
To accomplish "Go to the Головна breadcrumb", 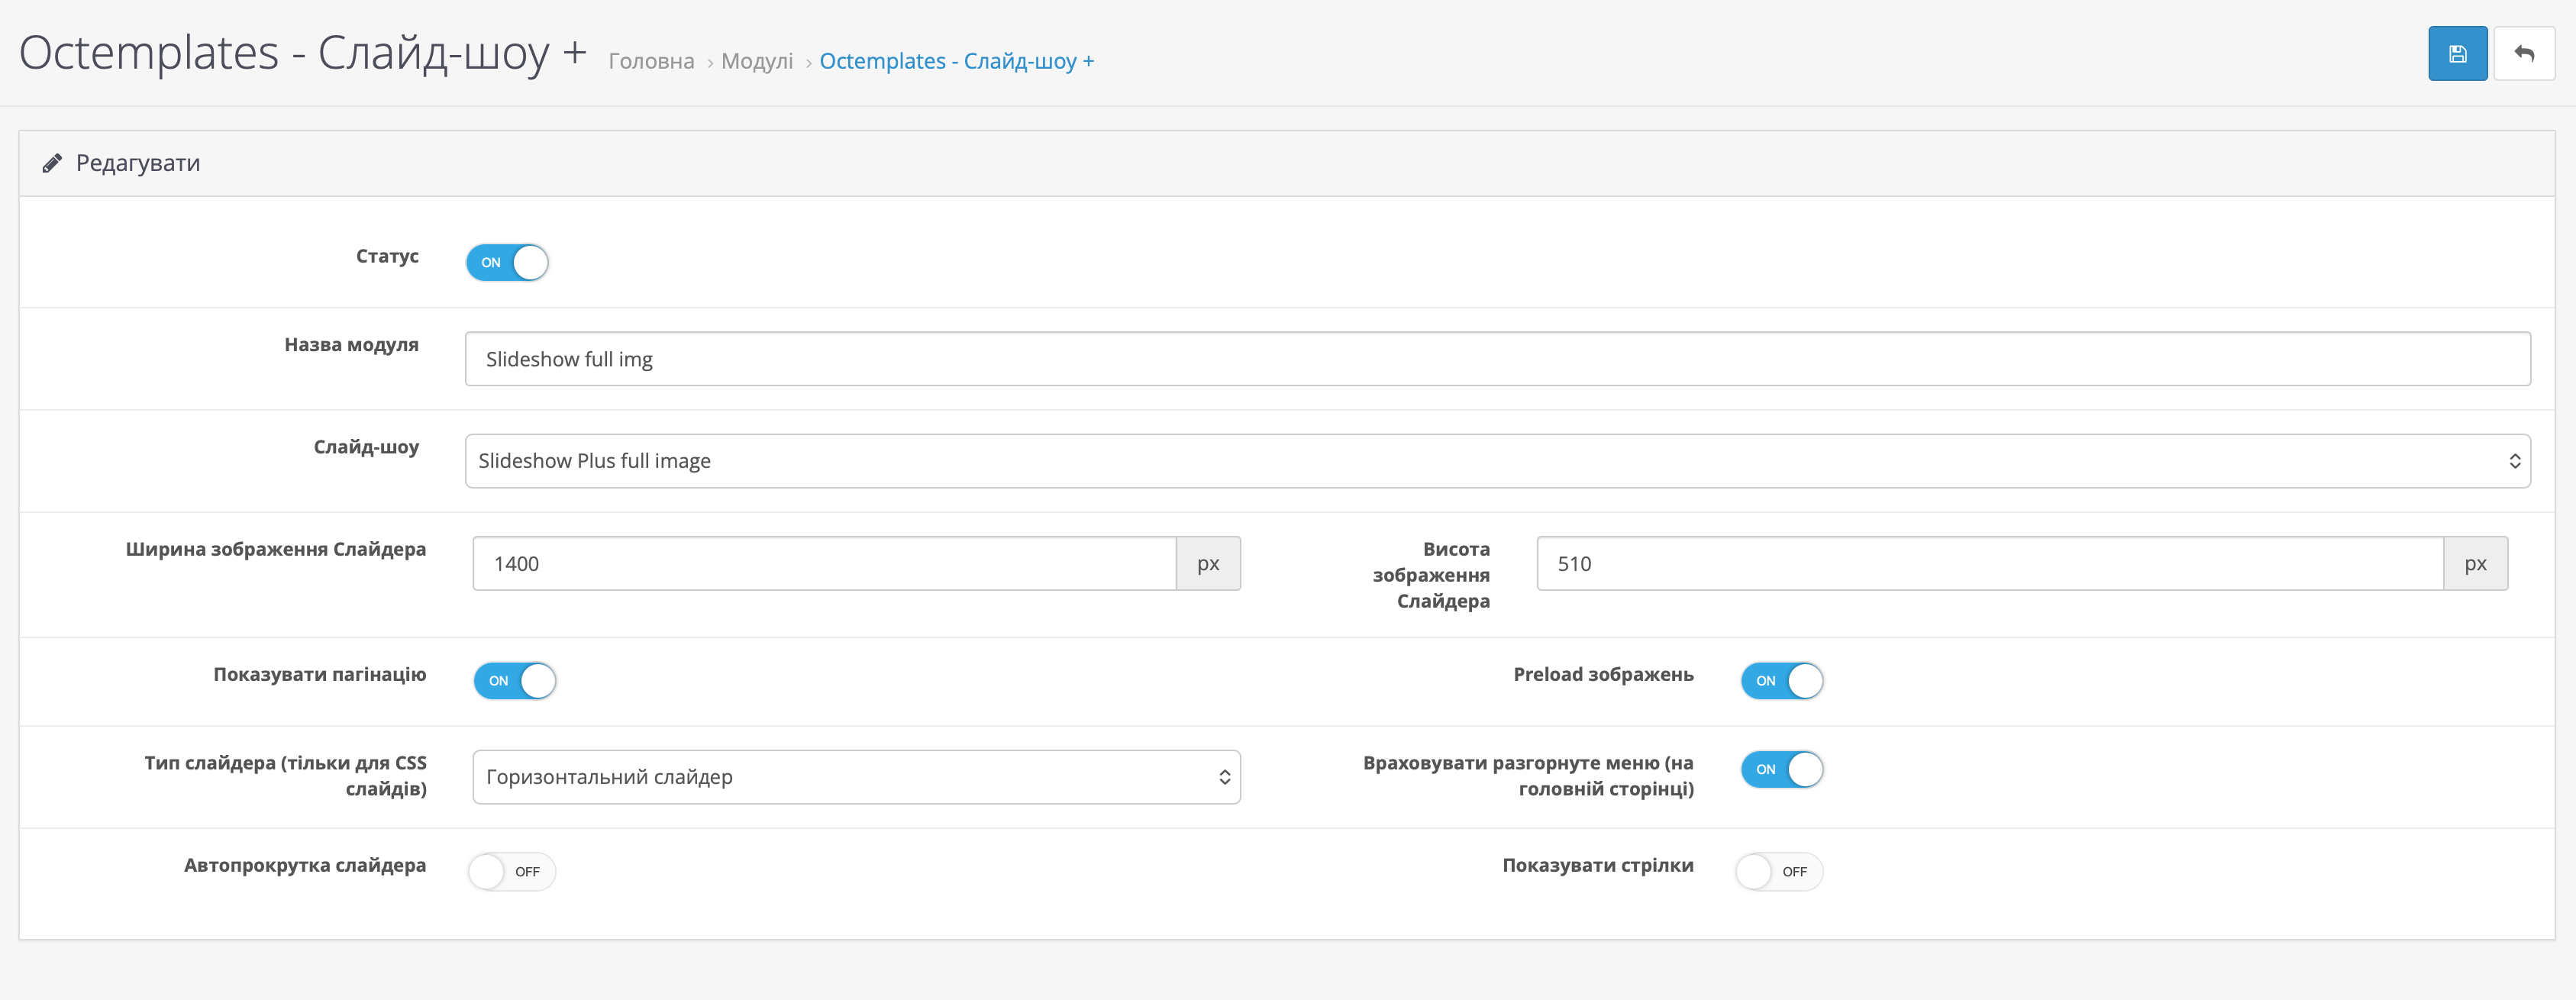I will click(x=651, y=62).
